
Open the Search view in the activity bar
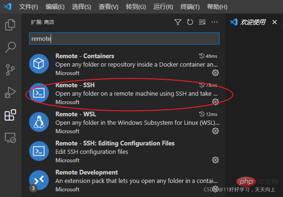tap(10, 47)
